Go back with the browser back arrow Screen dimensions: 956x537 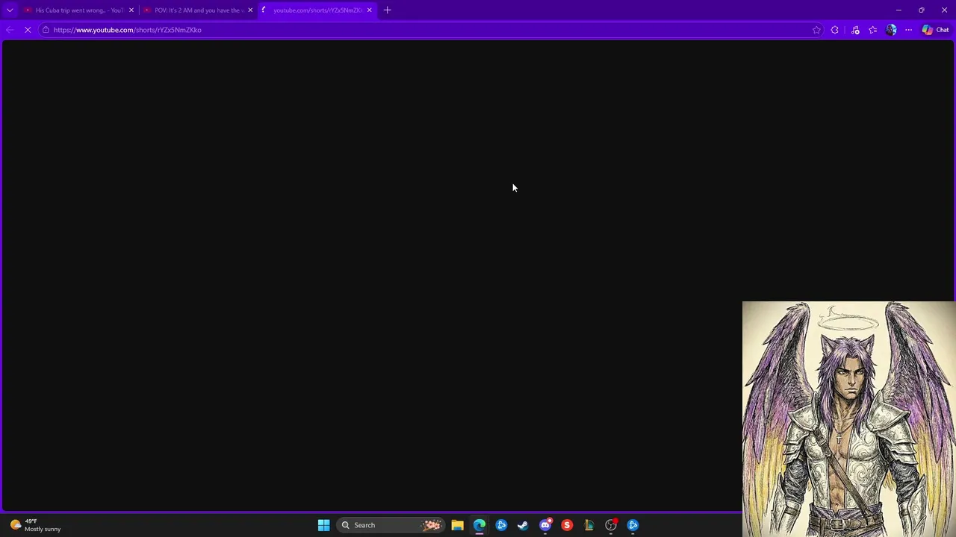[x=10, y=30]
